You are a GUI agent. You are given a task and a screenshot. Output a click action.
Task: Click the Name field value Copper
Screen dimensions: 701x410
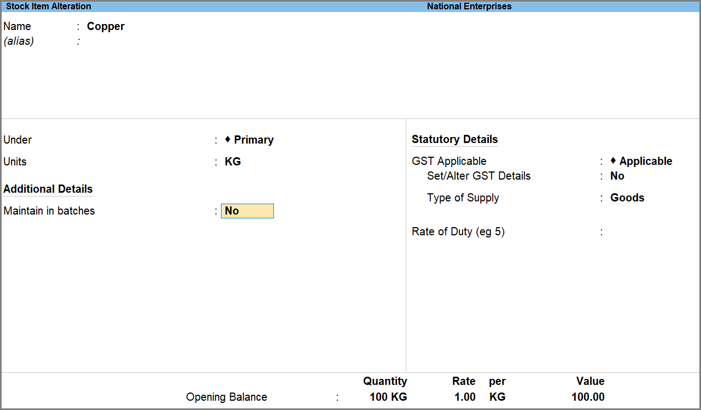106,26
